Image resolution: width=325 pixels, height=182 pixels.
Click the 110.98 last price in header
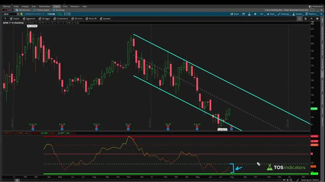[51, 14]
